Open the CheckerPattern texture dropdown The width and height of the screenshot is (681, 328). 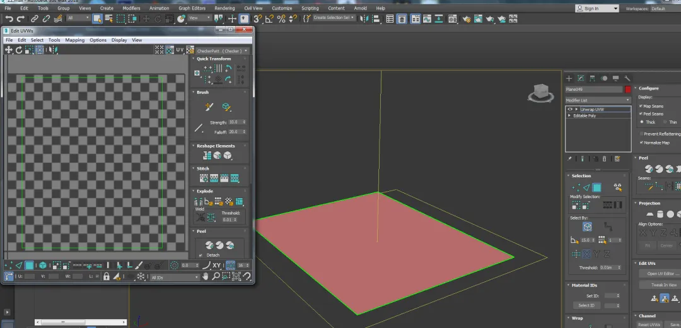222,50
